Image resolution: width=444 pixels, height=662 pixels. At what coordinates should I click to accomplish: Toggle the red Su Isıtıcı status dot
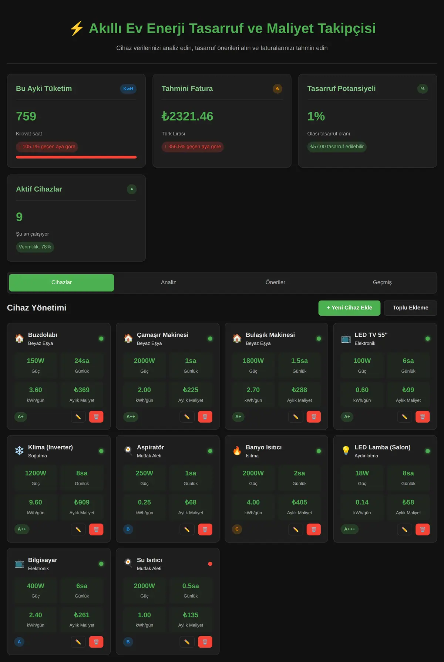pyautogui.click(x=210, y=564)
